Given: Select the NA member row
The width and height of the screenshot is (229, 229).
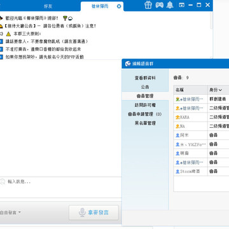Looking at the screenshot, I should tap(201, 126).
